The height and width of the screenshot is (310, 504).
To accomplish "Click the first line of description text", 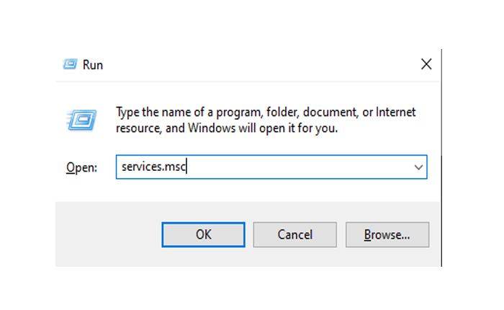I will point(266,112).
